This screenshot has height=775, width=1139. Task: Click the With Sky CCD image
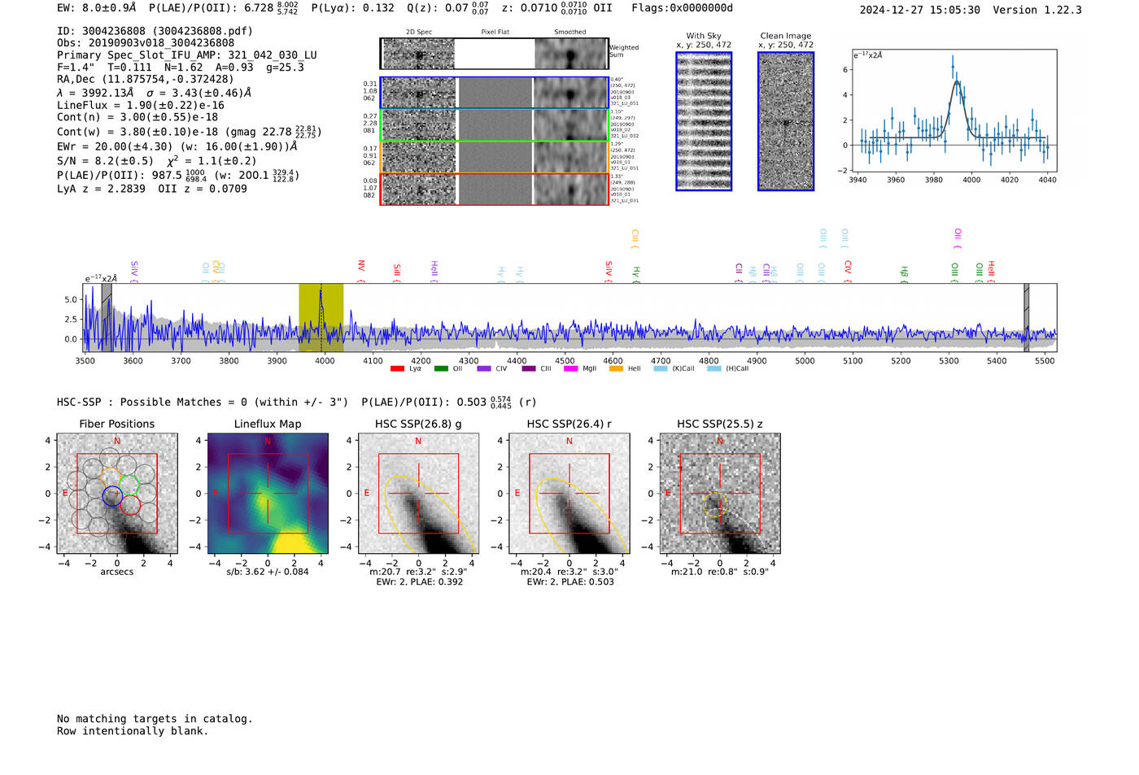(704, 121)
